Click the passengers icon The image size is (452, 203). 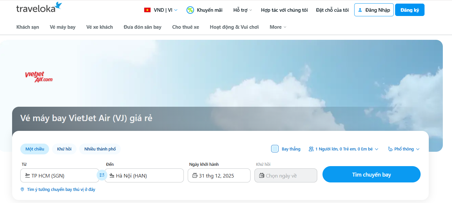pyautogui.click(x=311, y=149)
